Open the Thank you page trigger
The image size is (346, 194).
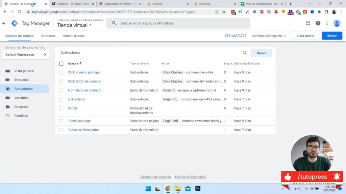click(79, 121)
